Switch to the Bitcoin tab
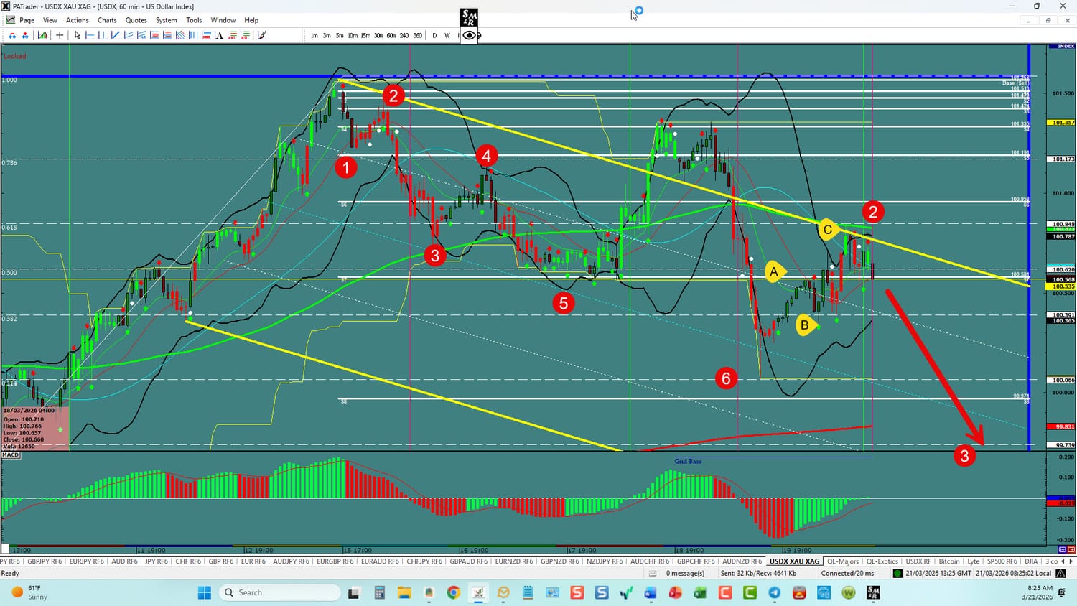Image resolution: width=1077 pixels, height=606 pixels. [x=949, y=561]
